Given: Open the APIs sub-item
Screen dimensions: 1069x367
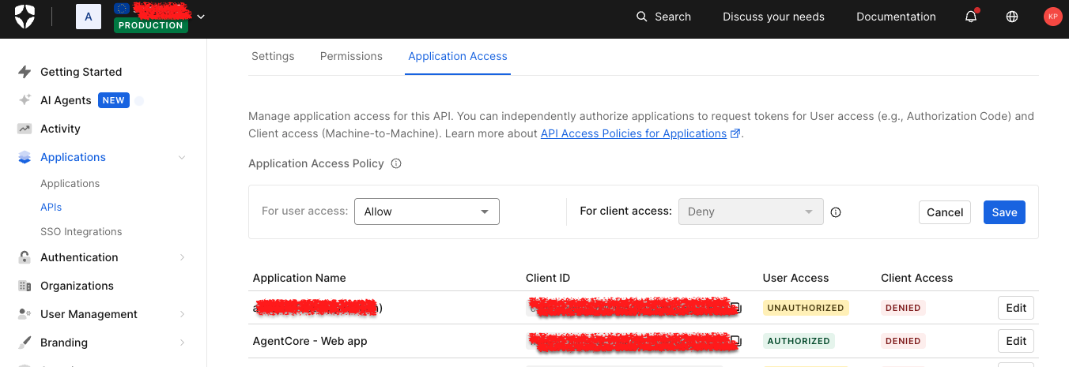Looking at the screenshot, I should [x=51, y=207].
